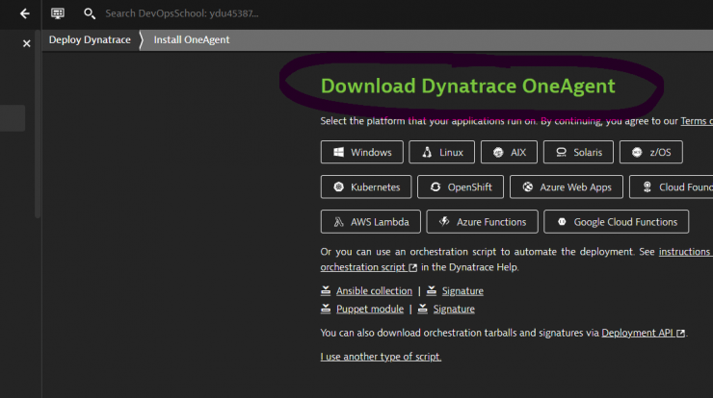The height and width of the screenshot is (398, 713).
Task: Select the AWS Lambda button
Action: pyautogui.click(x=371, y=222)
